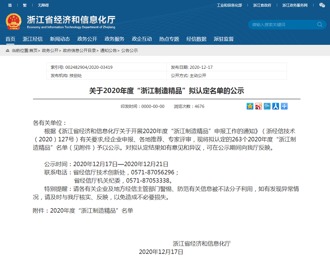The height and width of the screenshot is (258, 330).
Task: Open 政企互动 nav menu
Action: (x=142, y=39)
